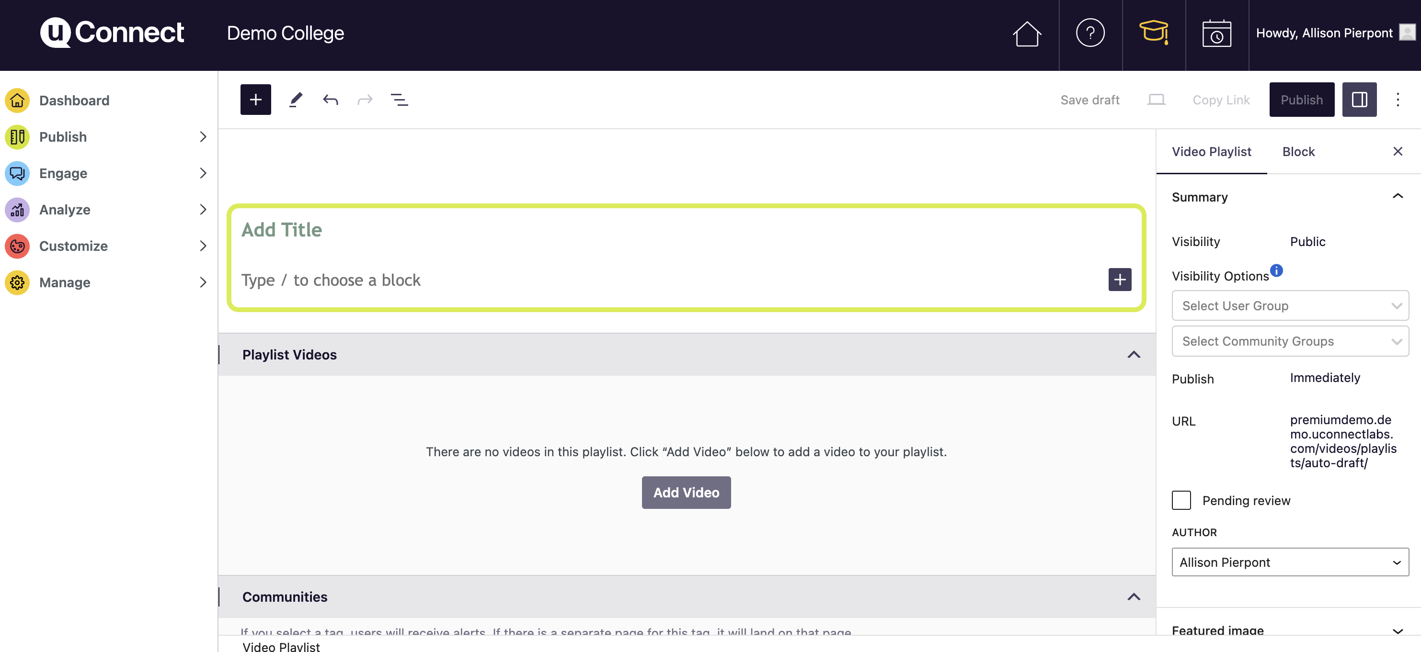Open the document overview list icon

(x=399, y=100)
